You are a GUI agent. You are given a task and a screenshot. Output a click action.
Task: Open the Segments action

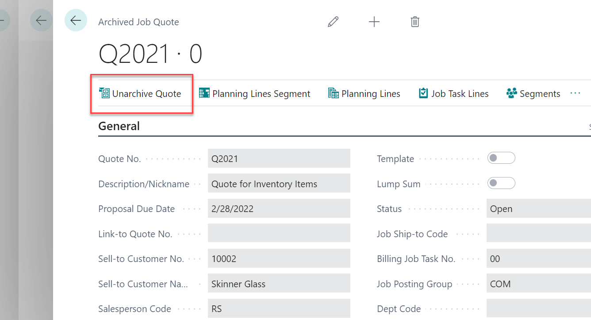pyautogui.click(x=533, y=94)
